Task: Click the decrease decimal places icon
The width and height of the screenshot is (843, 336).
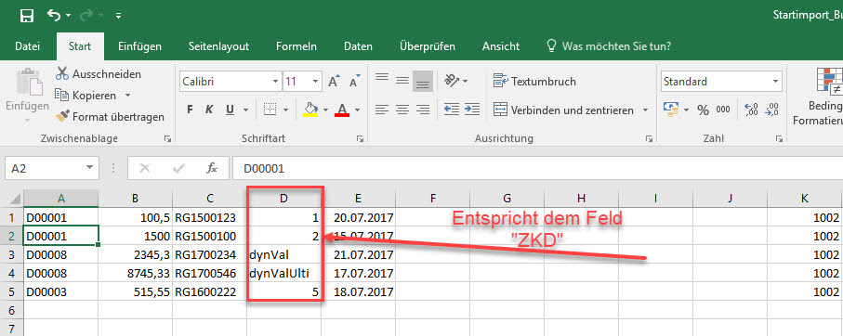Action: pos(771,110)
